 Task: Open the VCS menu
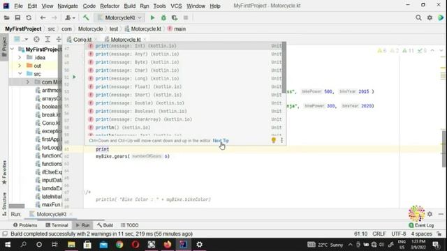176,6
